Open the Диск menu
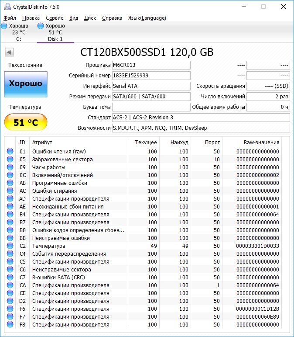Screen dimensions: 294x337 (x=90, y=18)
